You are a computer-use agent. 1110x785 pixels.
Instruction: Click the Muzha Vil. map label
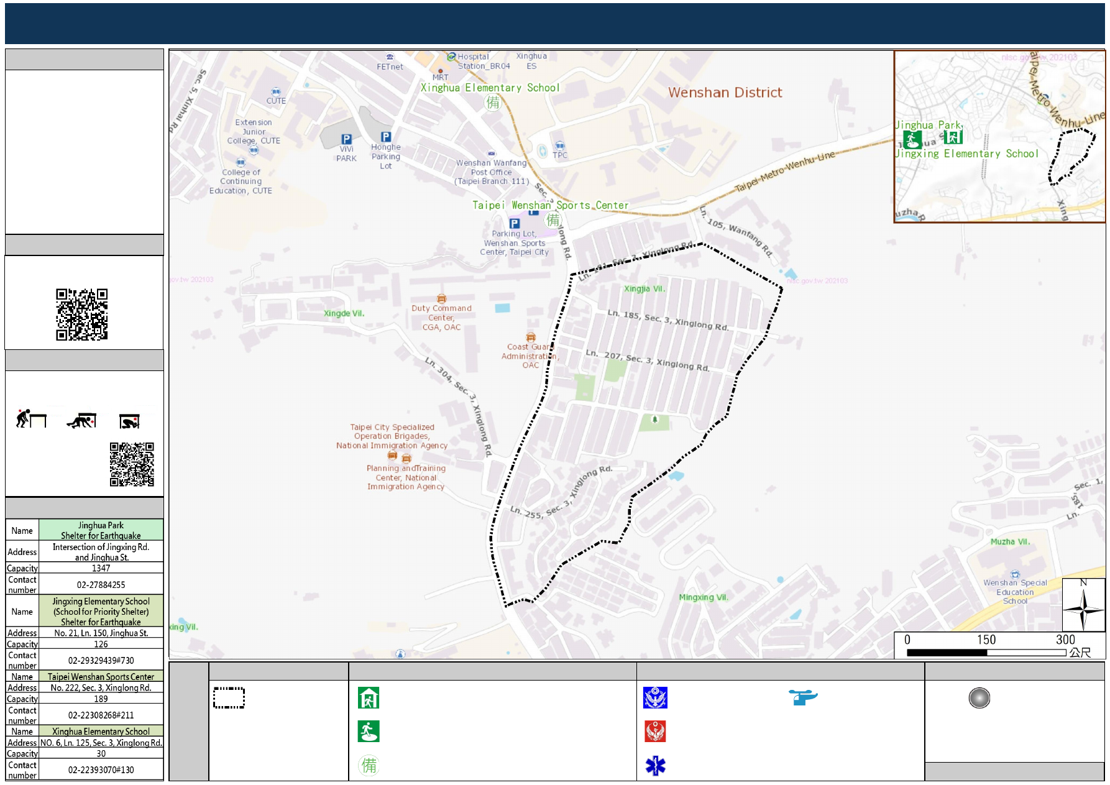pyautogui.click(x=1010, y=542)
